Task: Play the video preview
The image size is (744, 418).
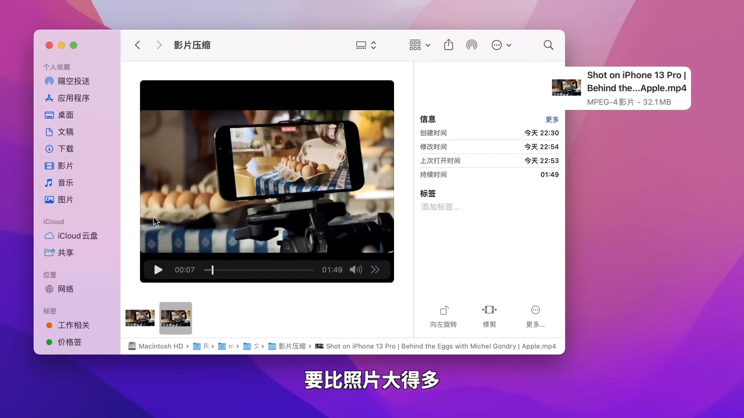Action: pyautogui.click(x=158, y=270)
